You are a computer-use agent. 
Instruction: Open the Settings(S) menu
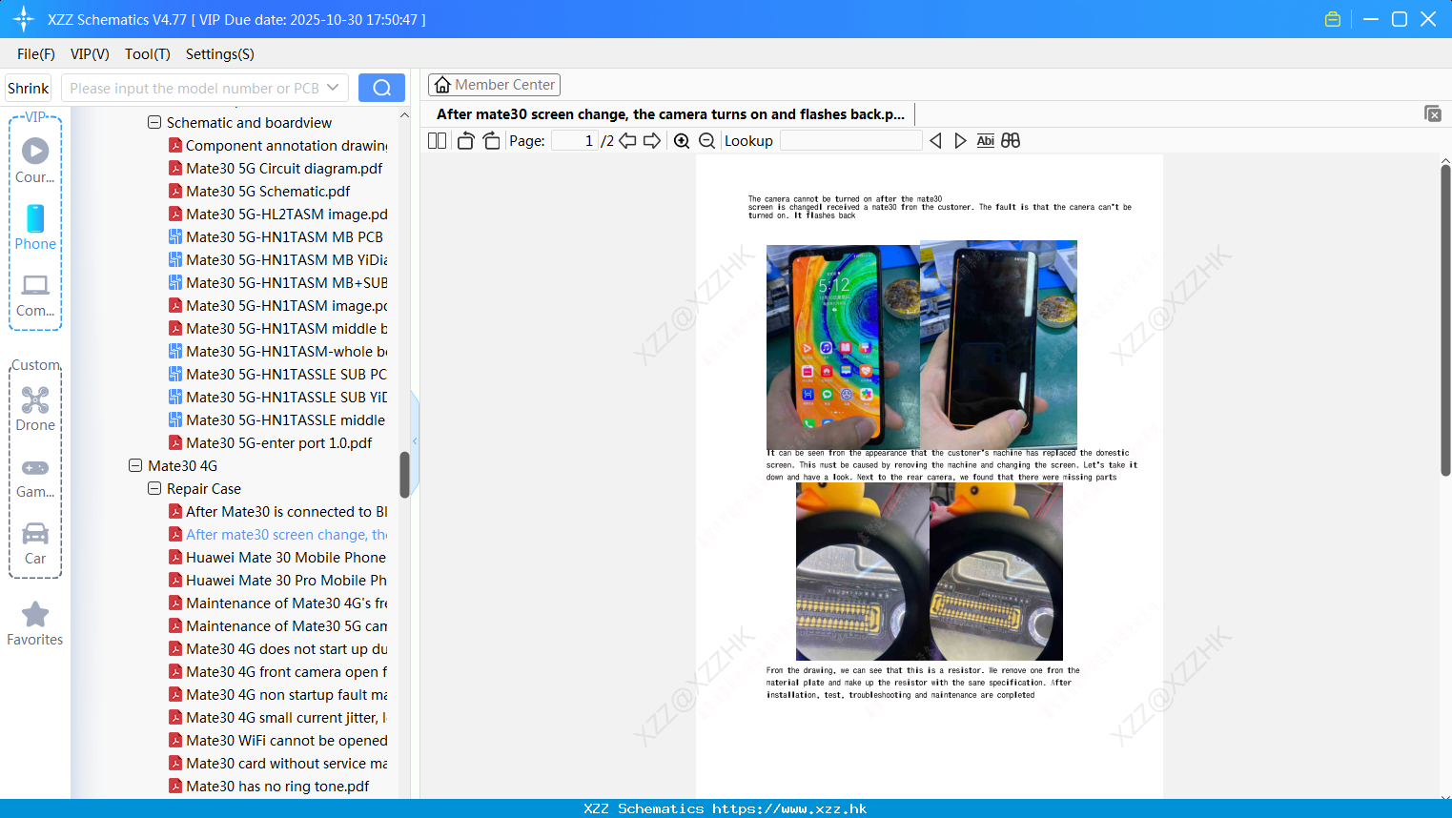coord(220,54)
